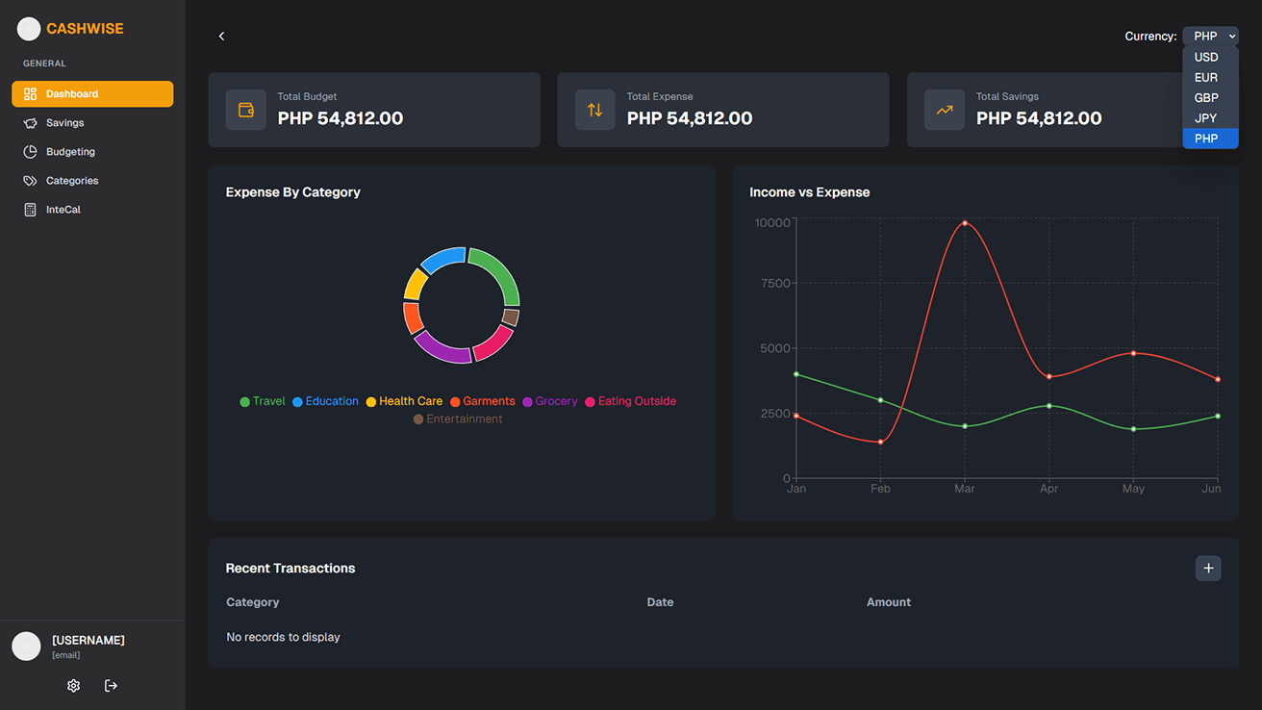Click the Total Expense arrows icon
The height and width of the screenshot is (710, 1262).
click(595, 110)
